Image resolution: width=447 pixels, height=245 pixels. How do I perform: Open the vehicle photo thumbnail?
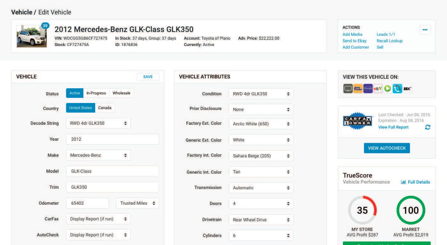coord(32,36)
